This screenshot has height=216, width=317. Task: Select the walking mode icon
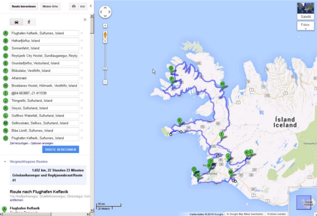click(29, 22)
